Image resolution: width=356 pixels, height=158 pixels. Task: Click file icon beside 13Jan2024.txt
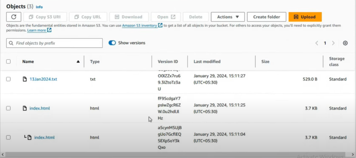tap(25, 79)
